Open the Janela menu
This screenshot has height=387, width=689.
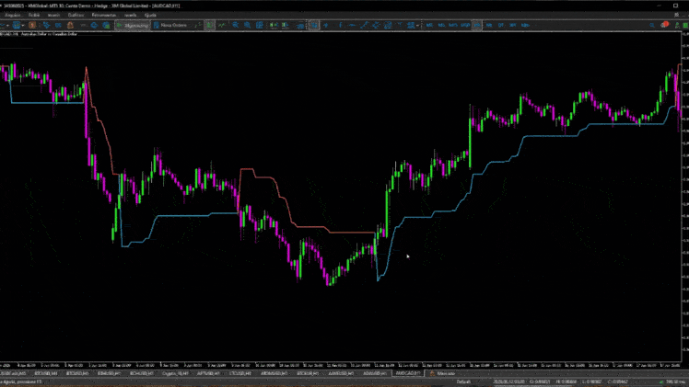131,15
